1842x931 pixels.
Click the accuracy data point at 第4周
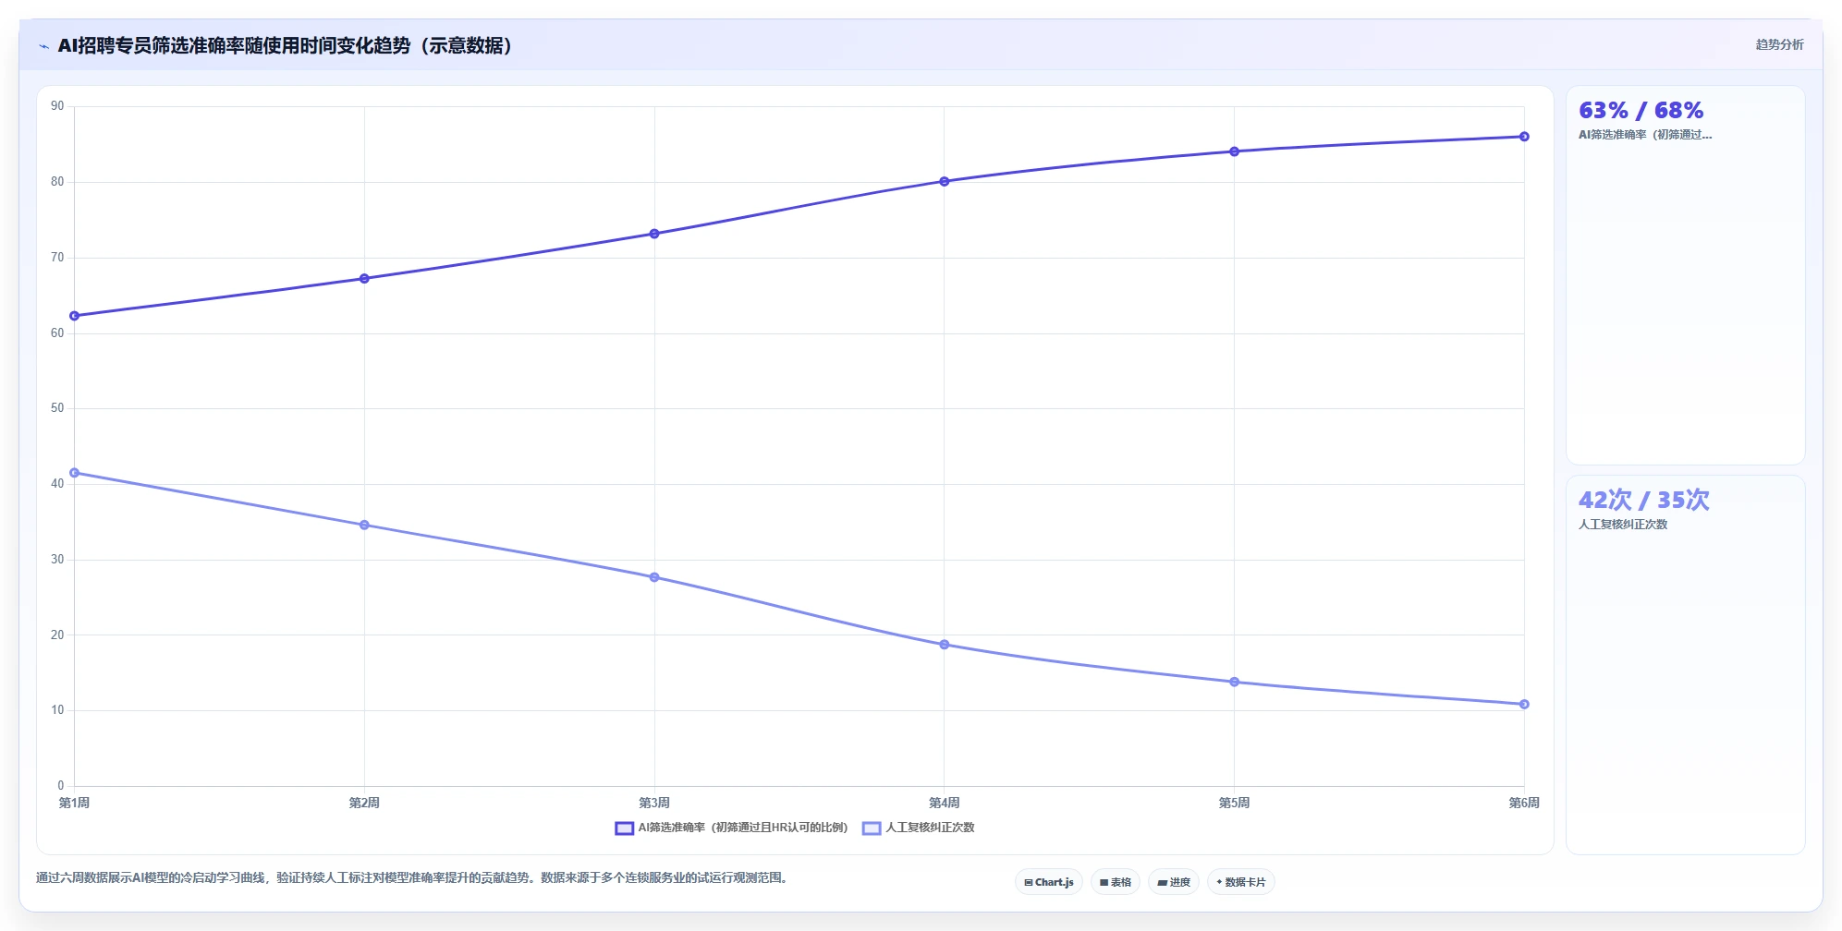(945, 182)
